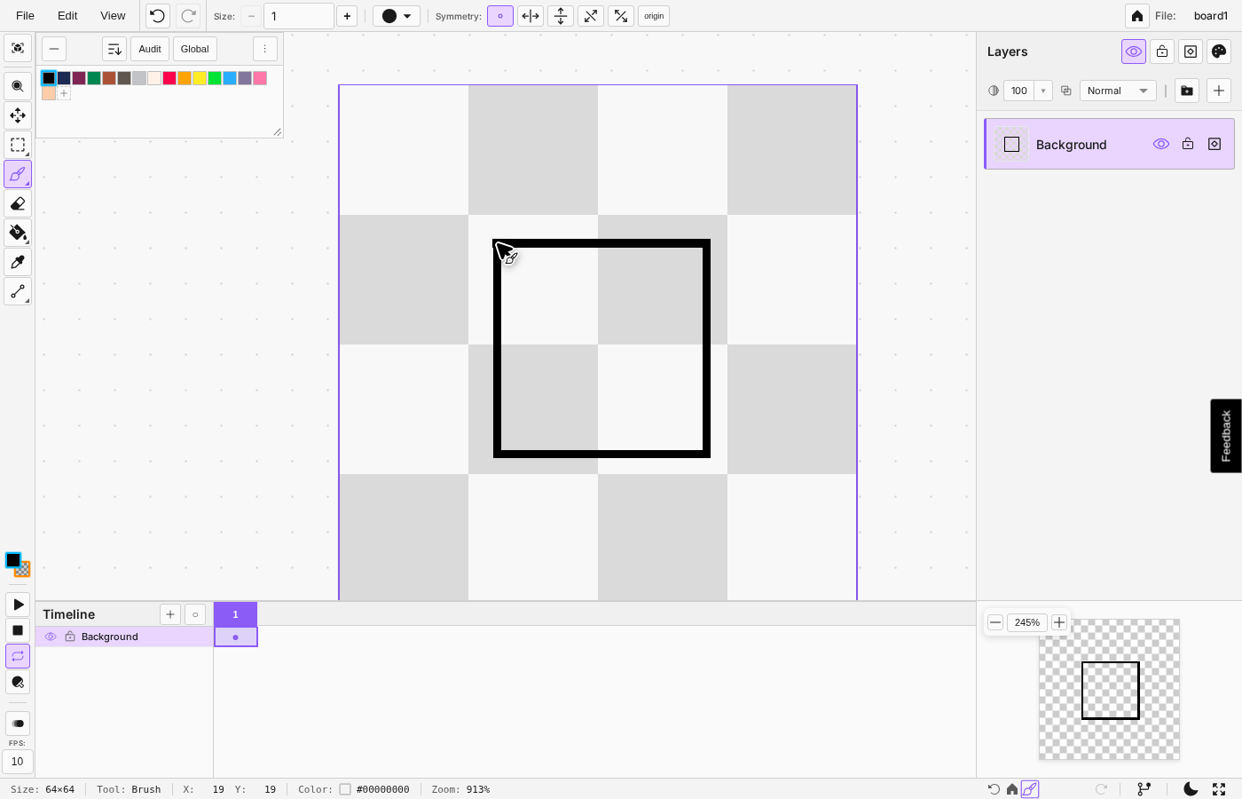Add a new layer with the plus button
The width and height of the screenshot is (1242, 799).
pos(1219,91)
